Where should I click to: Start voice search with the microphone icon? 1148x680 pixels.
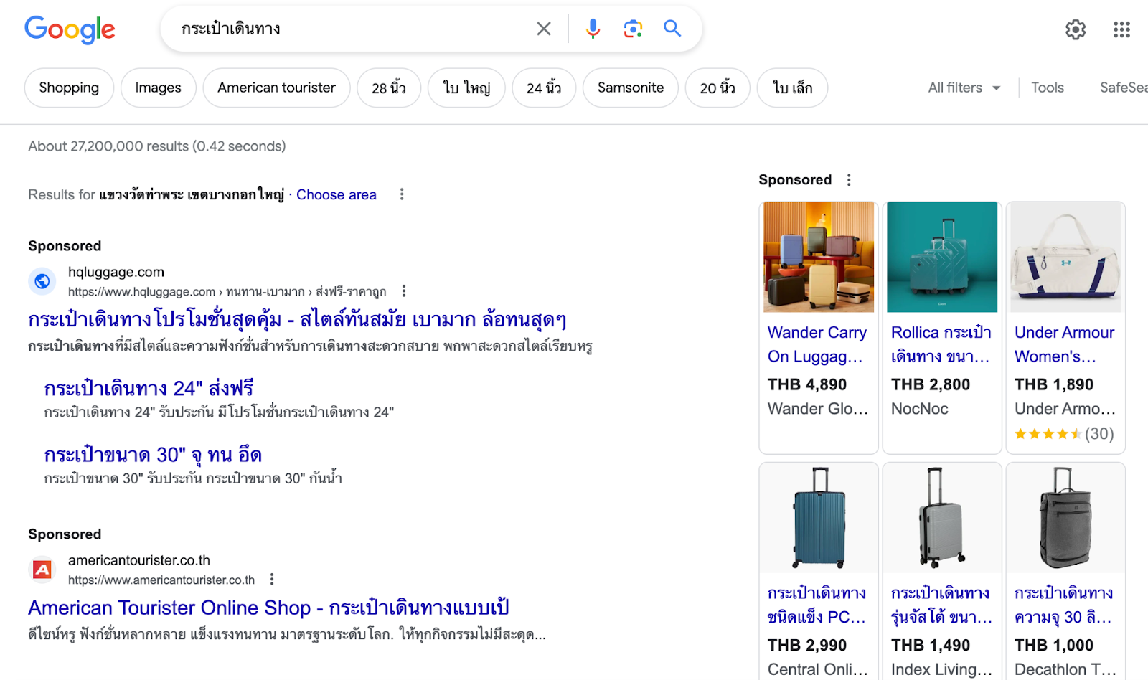[x=593, y=29]
